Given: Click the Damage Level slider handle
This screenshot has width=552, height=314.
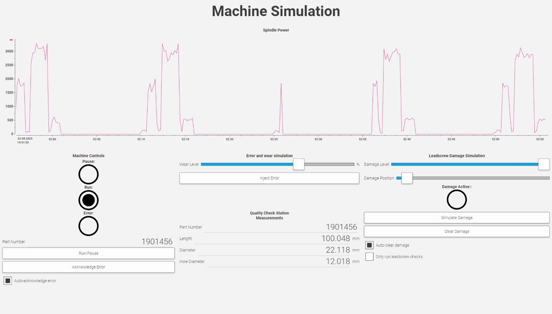Looking at the screenshot, I should (544, 164).
